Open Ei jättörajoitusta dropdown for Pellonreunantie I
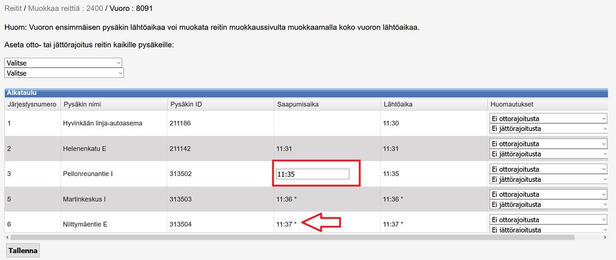The image size is (616, 260). pos(549,180)
